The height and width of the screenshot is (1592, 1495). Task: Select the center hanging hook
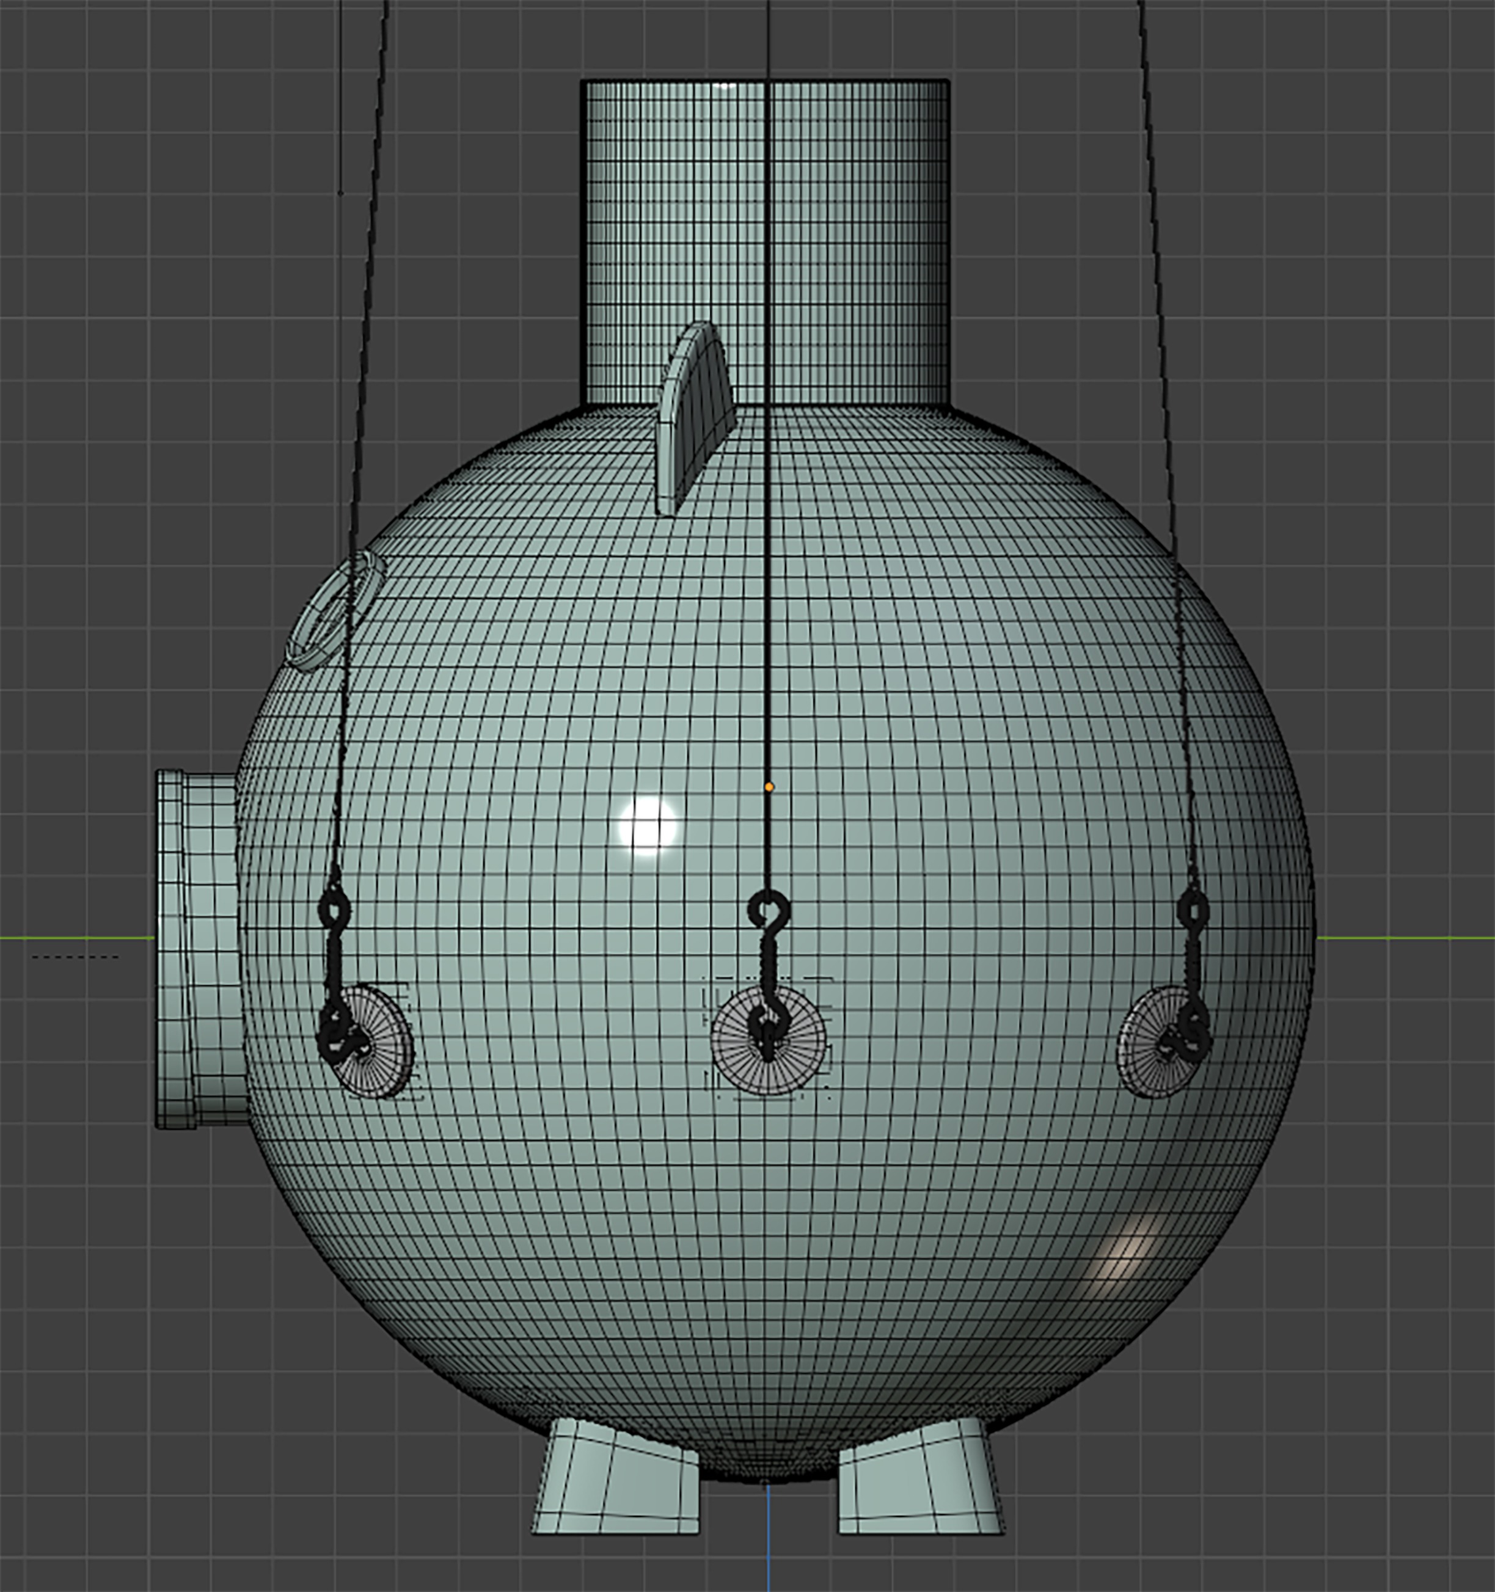coord(769,977)
